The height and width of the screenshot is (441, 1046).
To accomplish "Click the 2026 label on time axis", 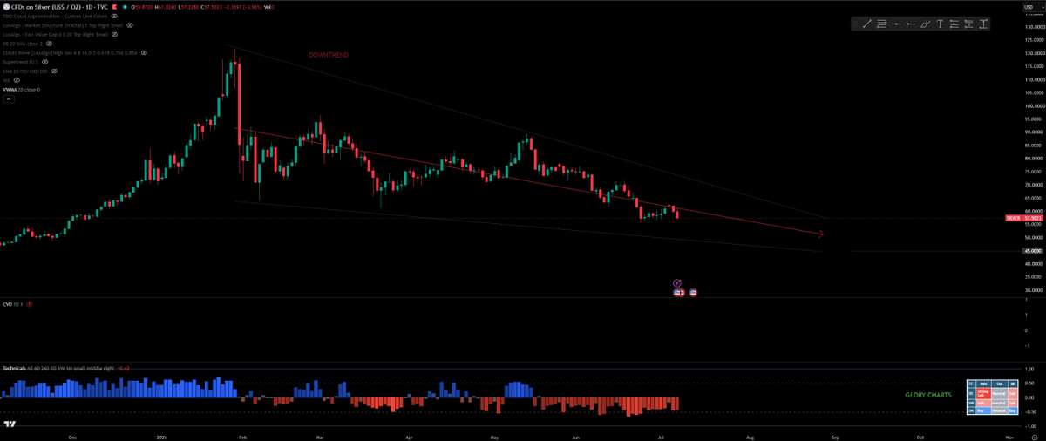I will pos(162,436).
